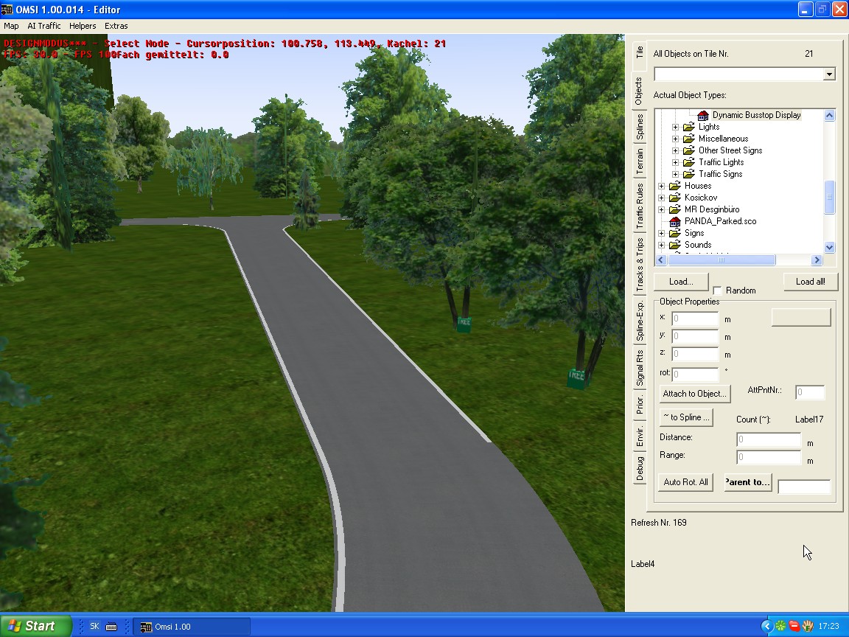Image resolution: width=849 pixels, height=637 pixels.
Task: Expand the Sounds folder node
Action: (x=661, y=245)
